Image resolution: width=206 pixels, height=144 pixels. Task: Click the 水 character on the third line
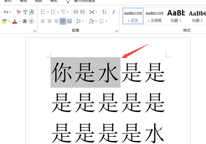[155, 133]
